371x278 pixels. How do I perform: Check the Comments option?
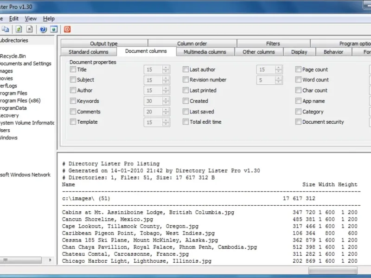(73, 111)
